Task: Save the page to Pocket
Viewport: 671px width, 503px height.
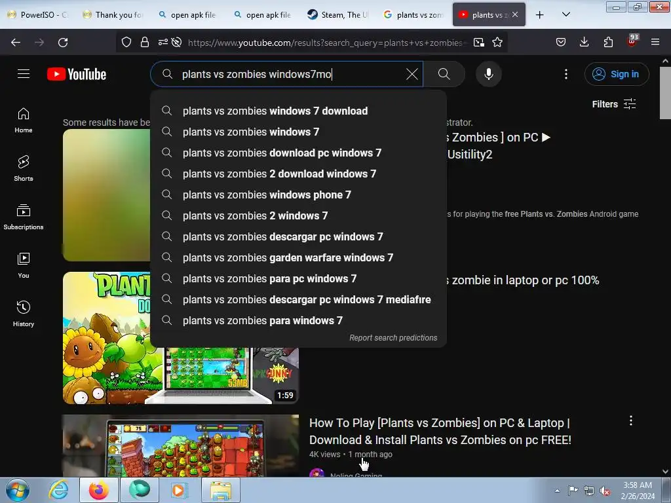Action: coord(561,42)
